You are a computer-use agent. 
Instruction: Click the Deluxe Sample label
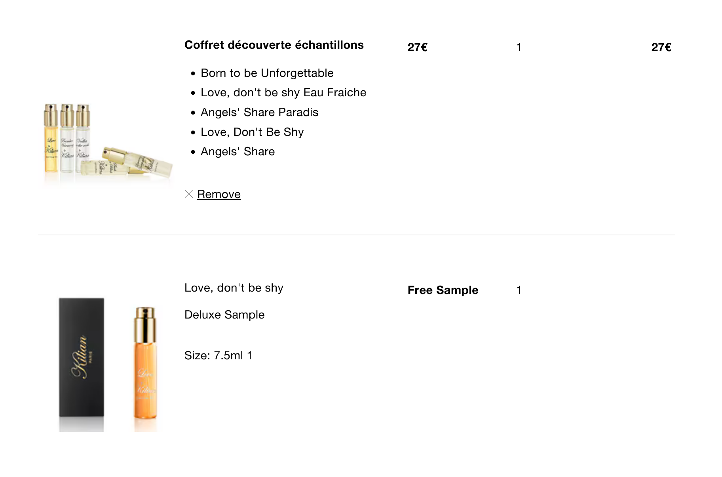point(224,315)
